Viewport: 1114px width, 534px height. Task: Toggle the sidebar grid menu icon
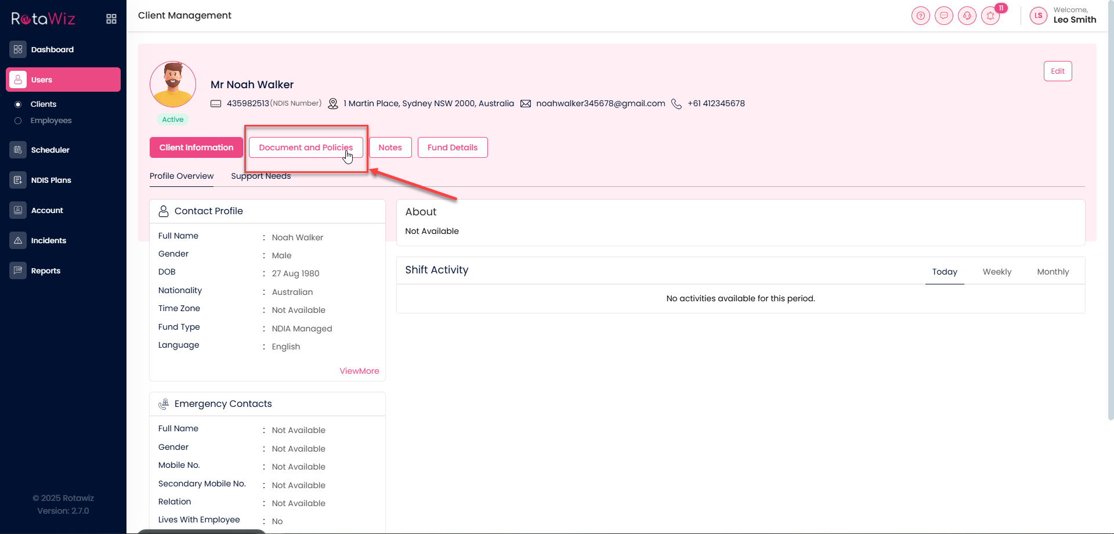pos(111,19)
